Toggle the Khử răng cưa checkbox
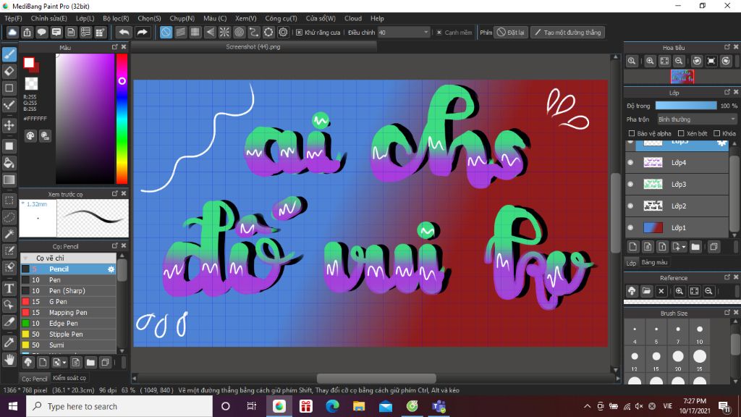Viewport: 741px width, 417px height. pyautogui.click(x=299, y=32)
